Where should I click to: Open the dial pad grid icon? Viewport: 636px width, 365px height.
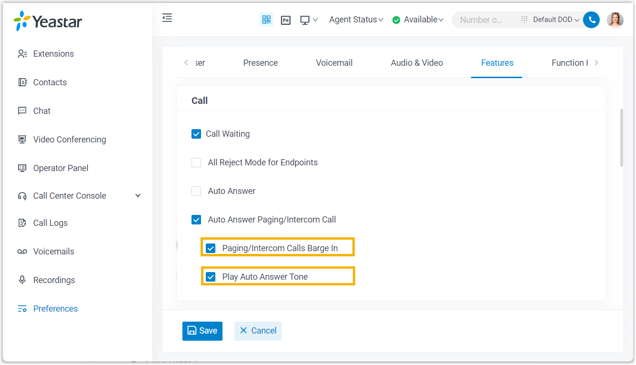(x=524, y=20)
